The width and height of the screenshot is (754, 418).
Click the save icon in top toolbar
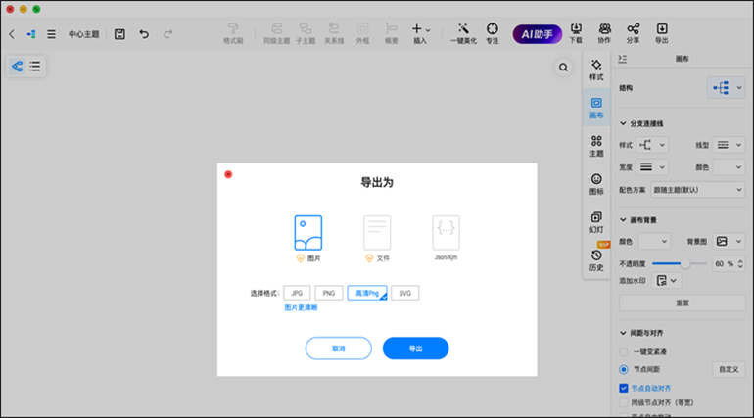point(119,34)
